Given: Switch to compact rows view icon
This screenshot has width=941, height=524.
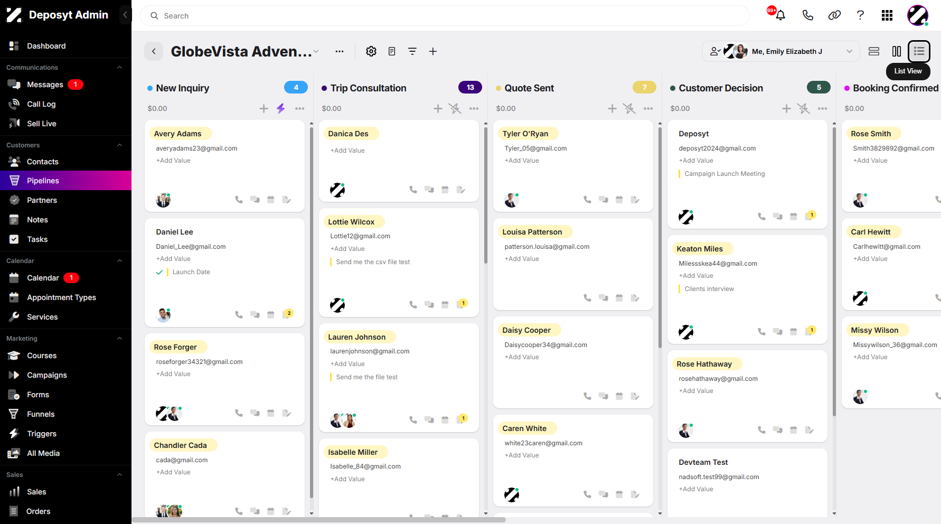Looking at the screenshot, I should tap(874, 51).
